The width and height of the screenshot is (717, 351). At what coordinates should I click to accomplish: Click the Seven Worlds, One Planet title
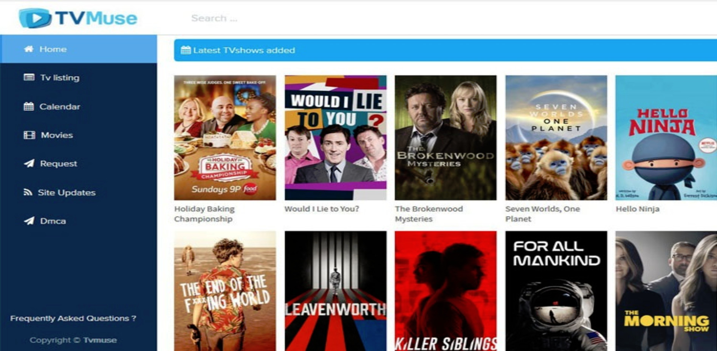(x=542, y=214)
